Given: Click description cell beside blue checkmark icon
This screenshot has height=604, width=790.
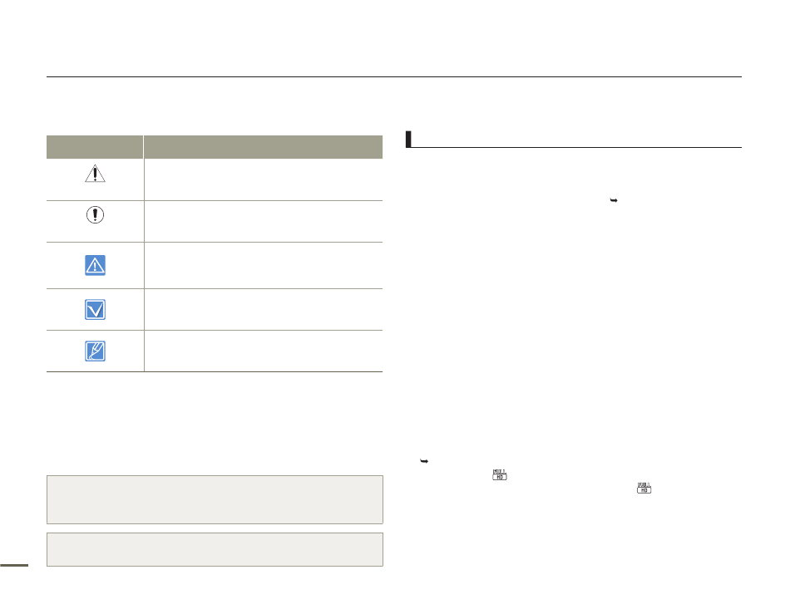Looking at the screenshot, I should (264, 310).
